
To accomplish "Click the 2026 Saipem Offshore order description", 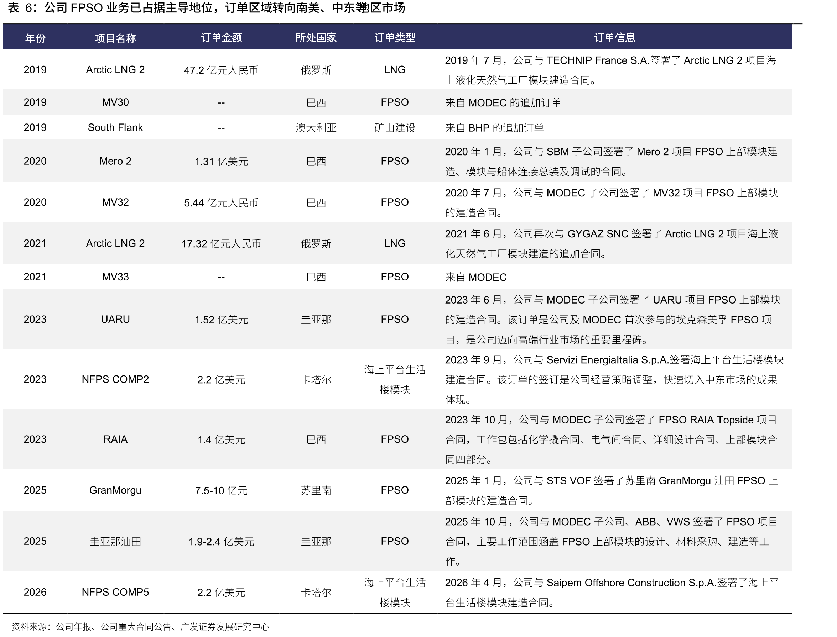I will [612, 593].
